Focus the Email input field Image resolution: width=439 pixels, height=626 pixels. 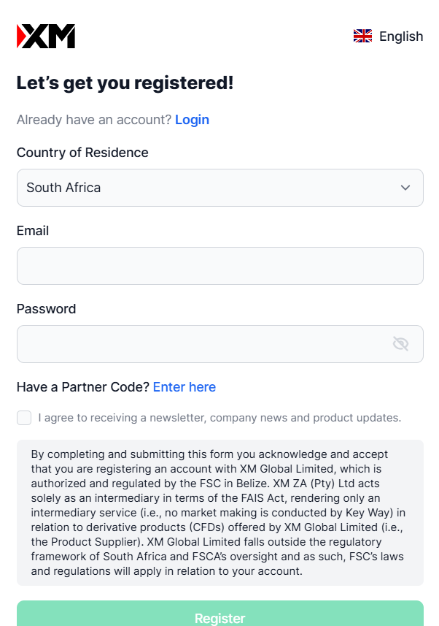[219, 266]
